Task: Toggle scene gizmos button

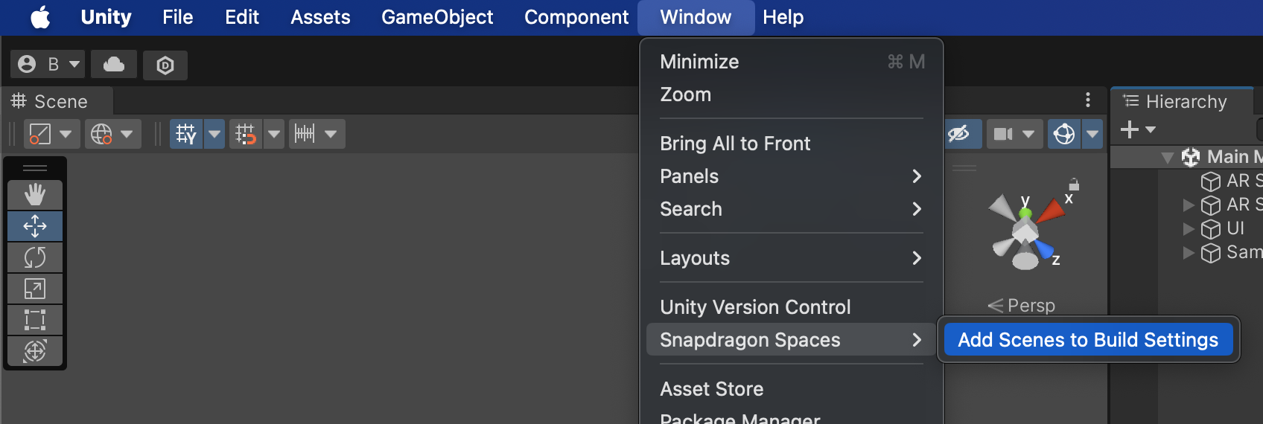Action: [1064, 134]
